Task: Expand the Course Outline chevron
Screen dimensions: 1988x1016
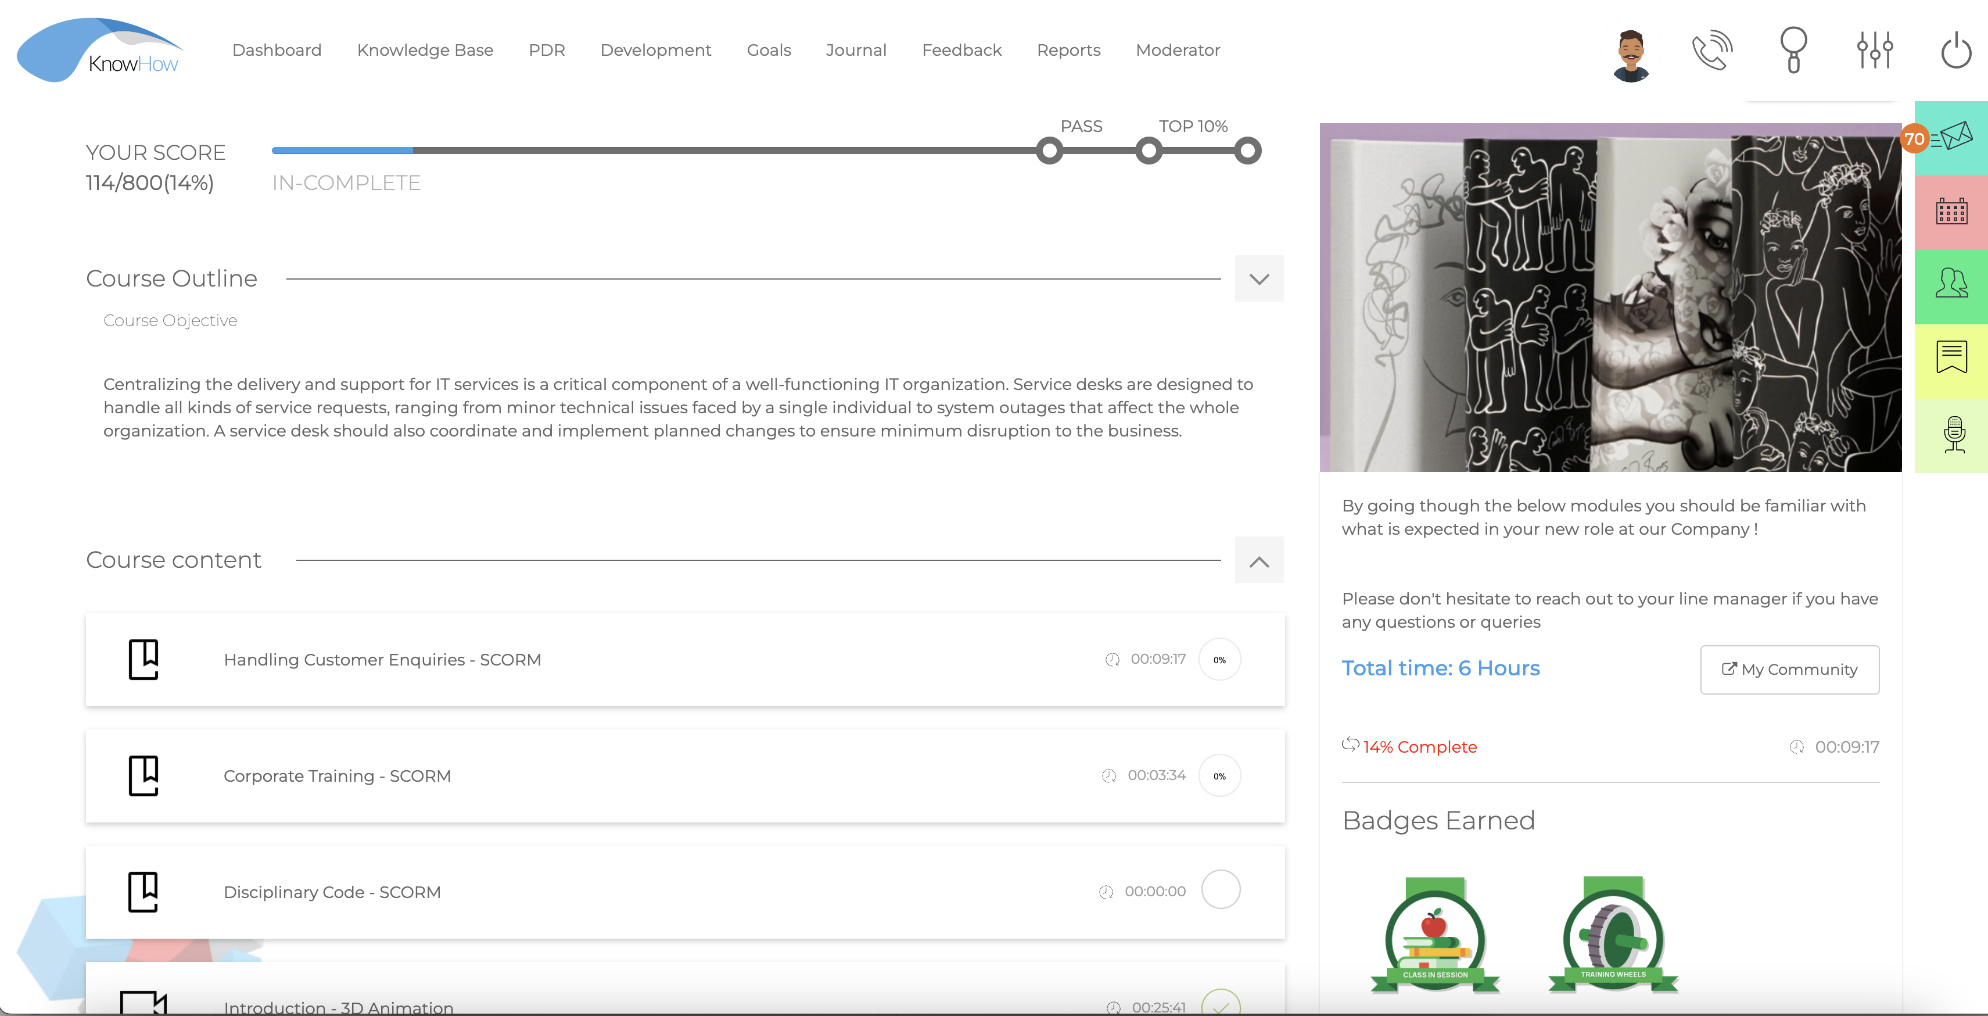Action: (x=1259, y=279)
